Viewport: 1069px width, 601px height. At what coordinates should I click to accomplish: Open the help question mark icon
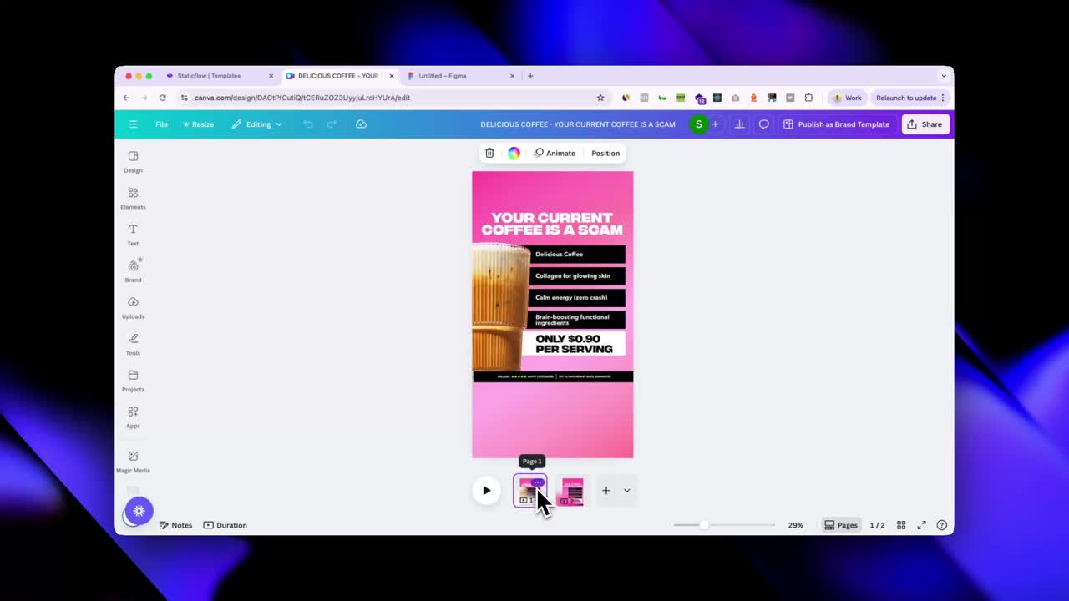click(942, 525)
